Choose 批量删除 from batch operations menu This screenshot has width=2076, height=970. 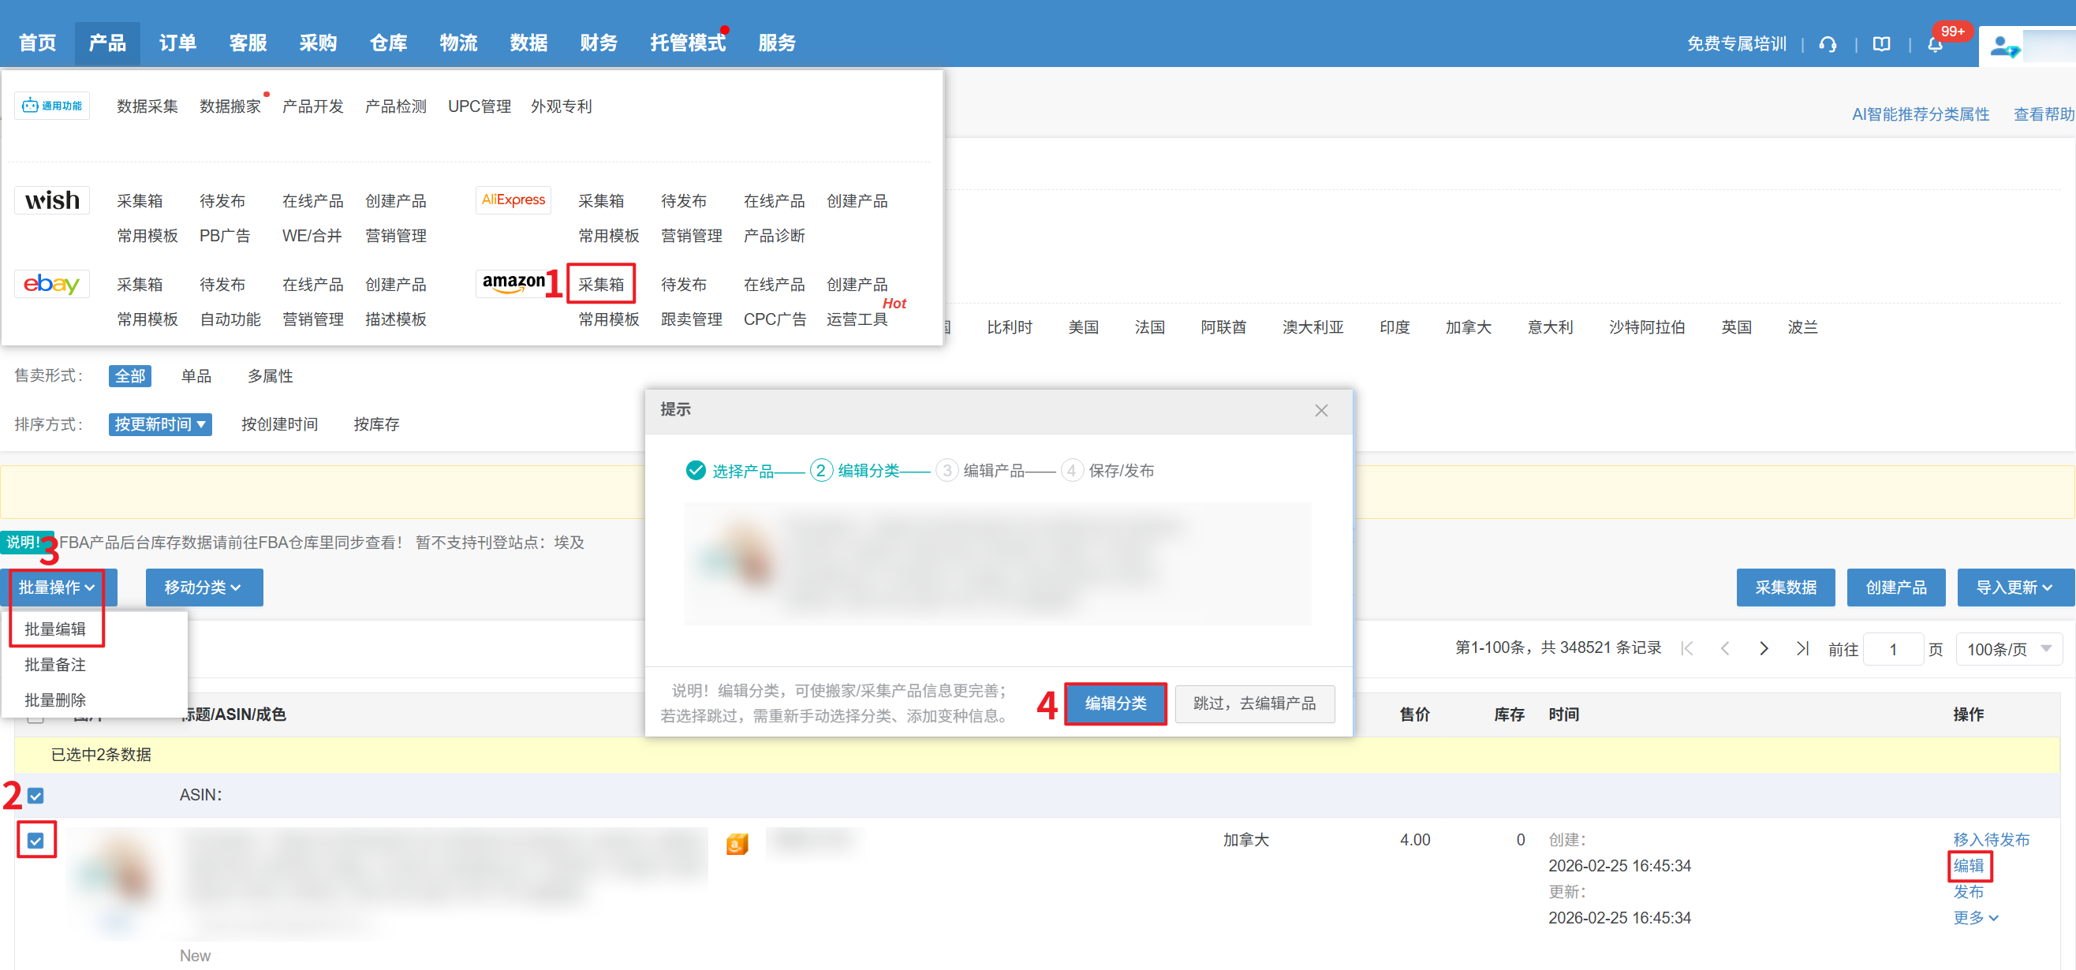pyautogui.click(x=54, y=700)
